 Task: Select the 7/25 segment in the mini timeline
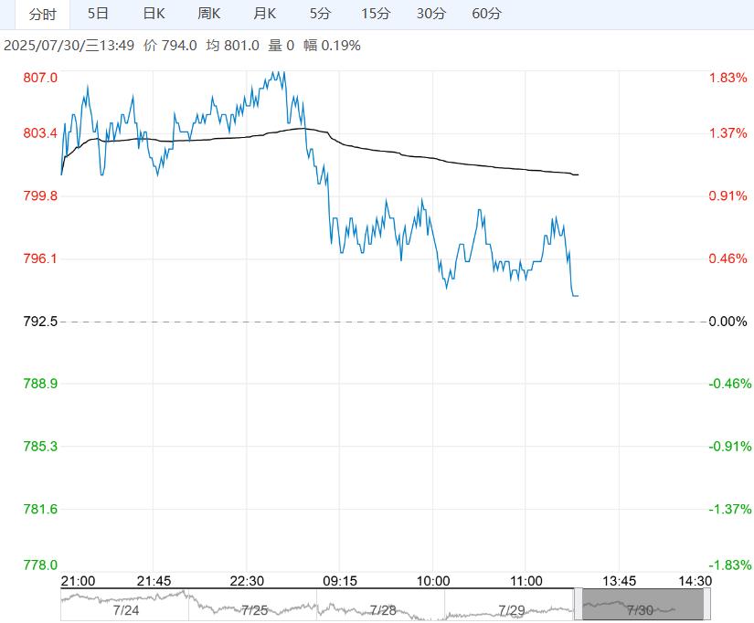[254, 609]
